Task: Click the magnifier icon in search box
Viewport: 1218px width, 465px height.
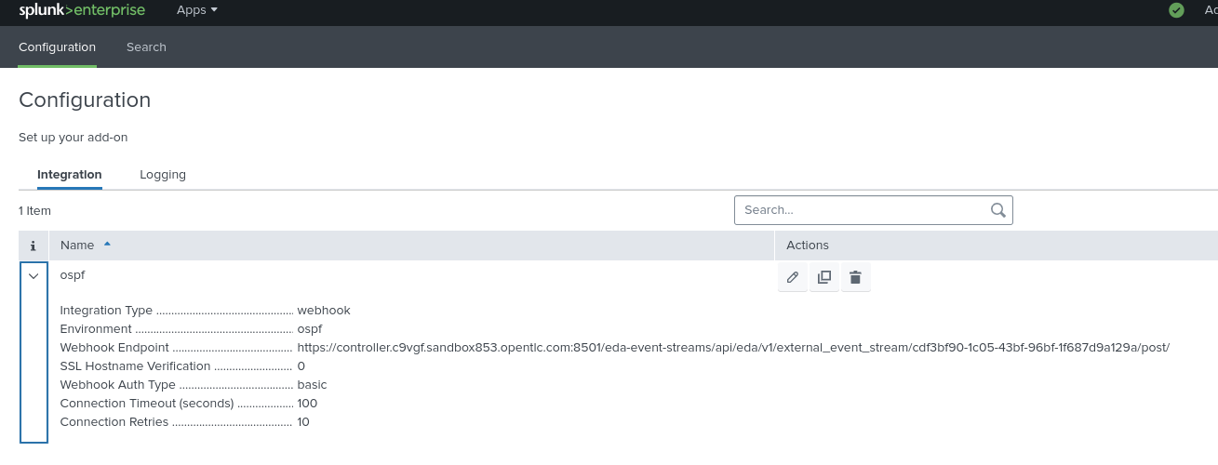Action: pos(998,210)
